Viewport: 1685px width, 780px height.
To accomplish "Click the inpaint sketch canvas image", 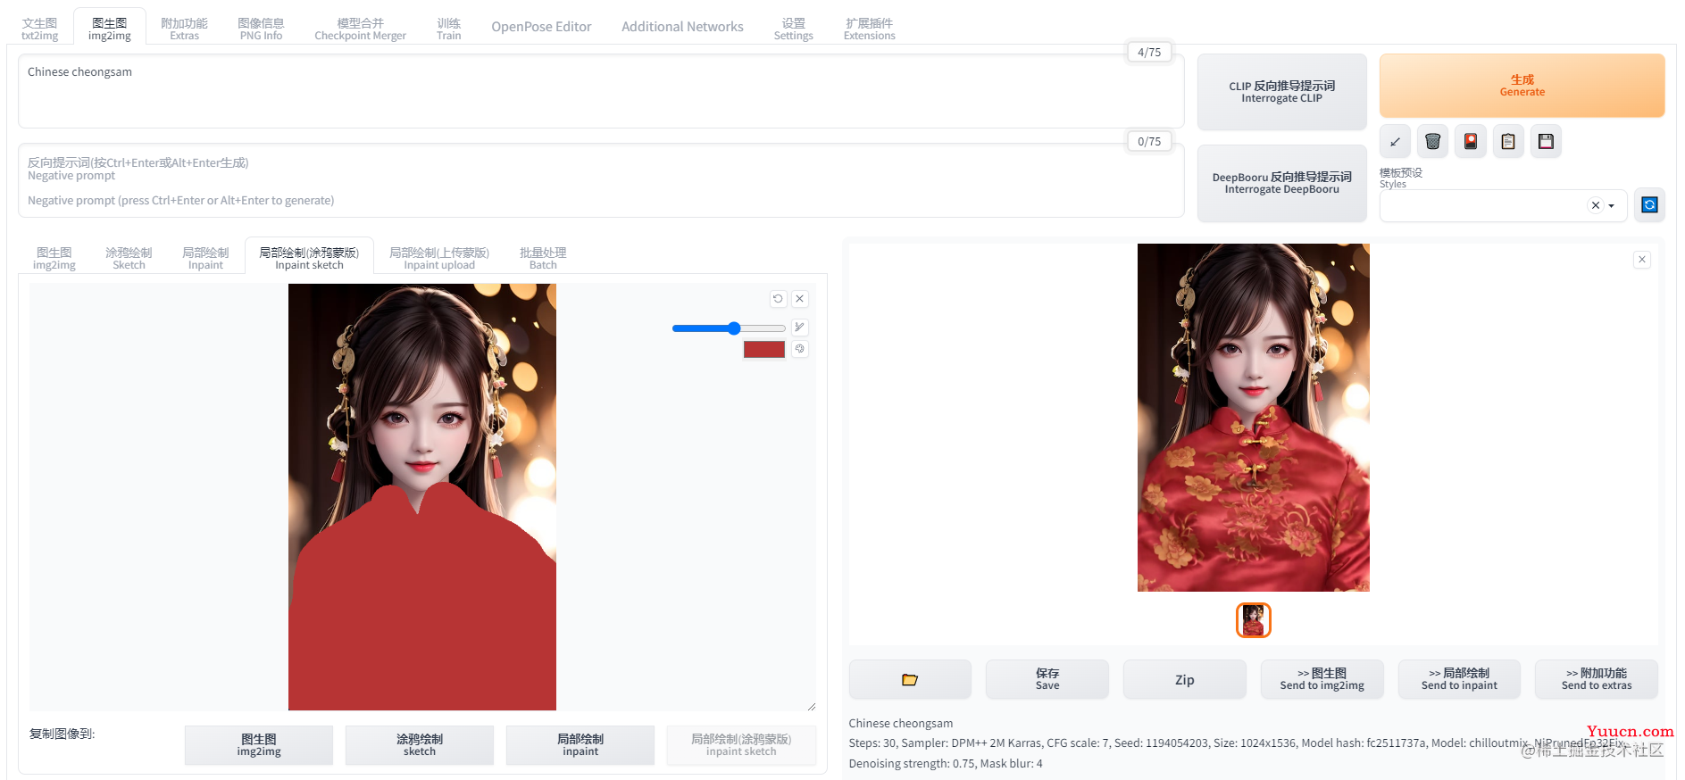I will click(x=422, y=497).
